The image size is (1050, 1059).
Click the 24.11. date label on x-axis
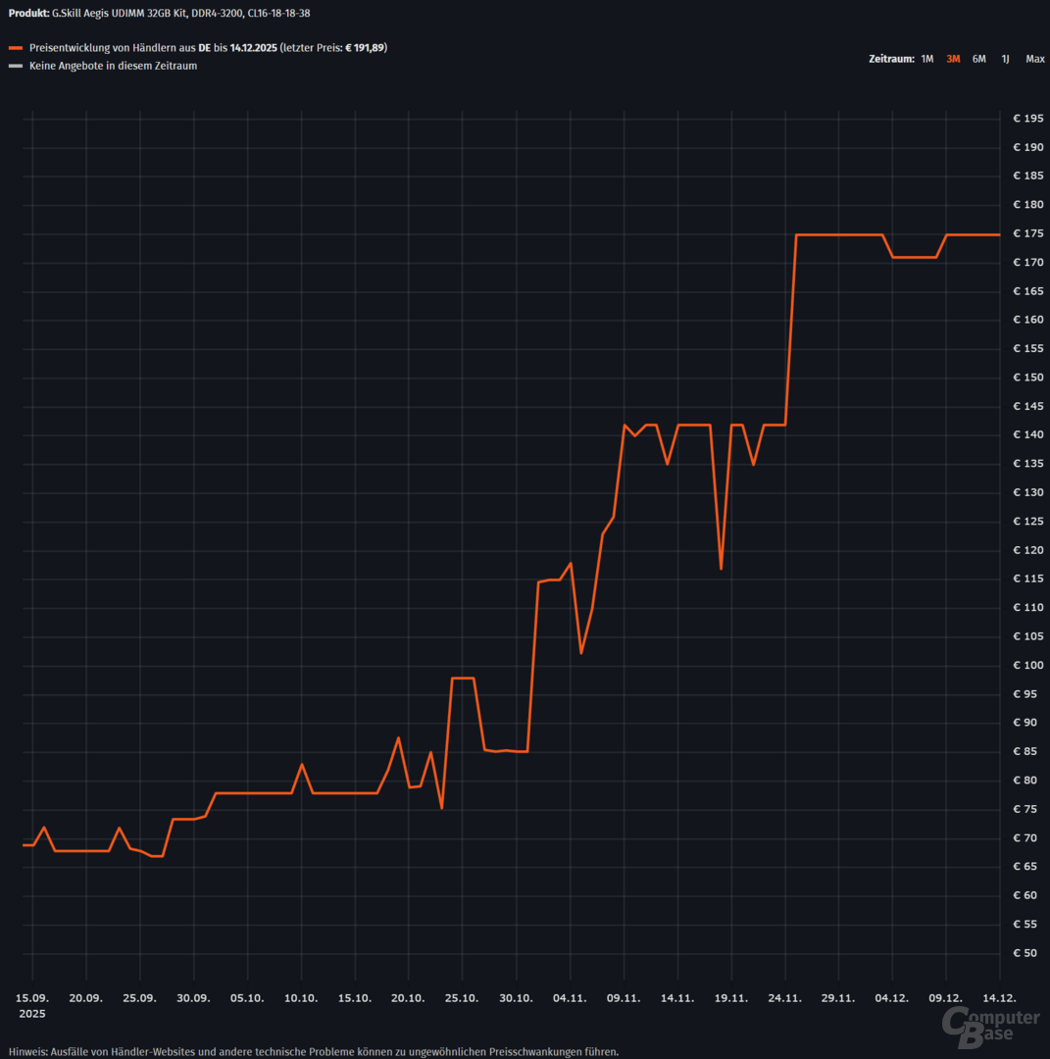[784, 997]
